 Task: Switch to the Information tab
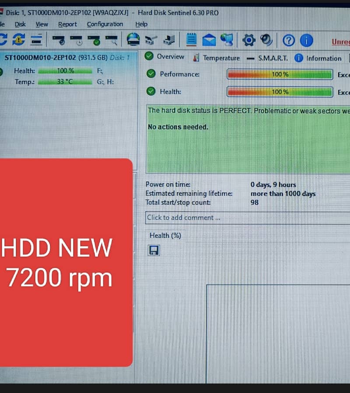[x=318, y=59]
